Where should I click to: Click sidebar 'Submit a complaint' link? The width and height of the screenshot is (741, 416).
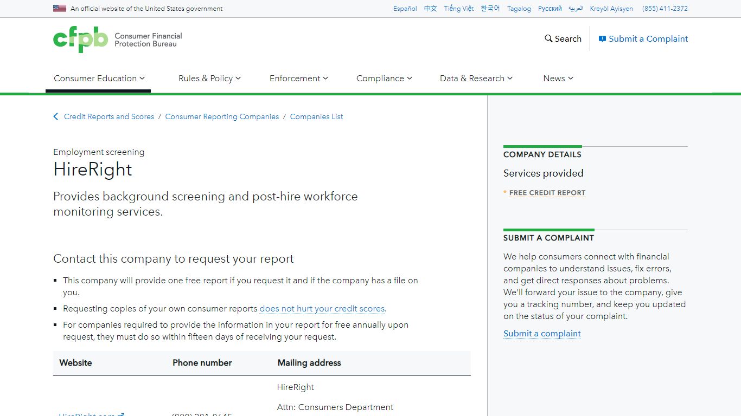tap(542, 334)
